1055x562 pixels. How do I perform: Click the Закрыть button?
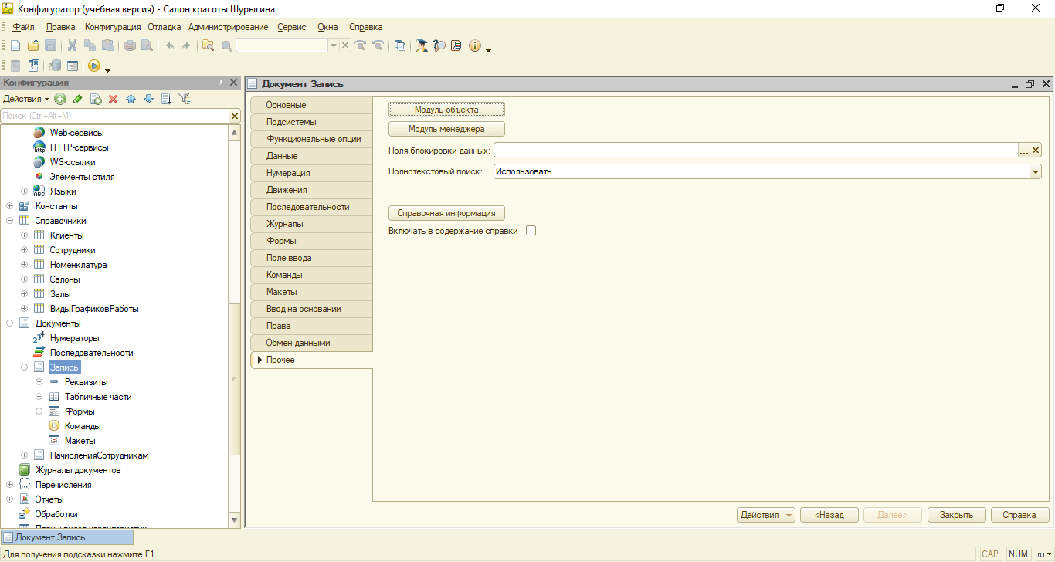pos(956,515)
